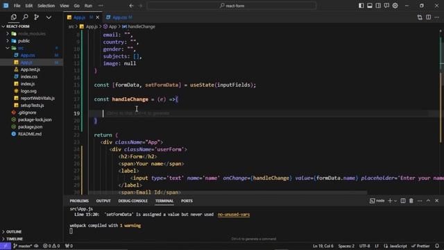Screen dimensions: 444x250
Task: Open index.js in the file tree
Action: click(x=28, y=84)
